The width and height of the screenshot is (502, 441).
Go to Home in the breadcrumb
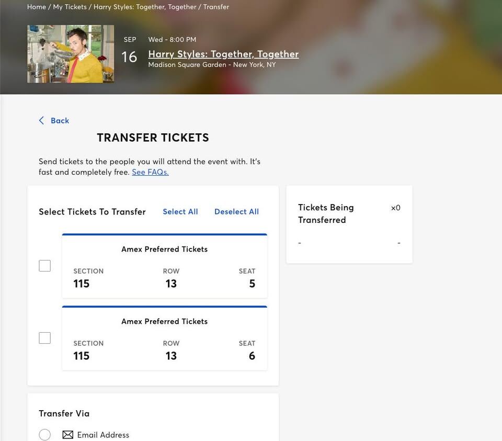(37, 7)
